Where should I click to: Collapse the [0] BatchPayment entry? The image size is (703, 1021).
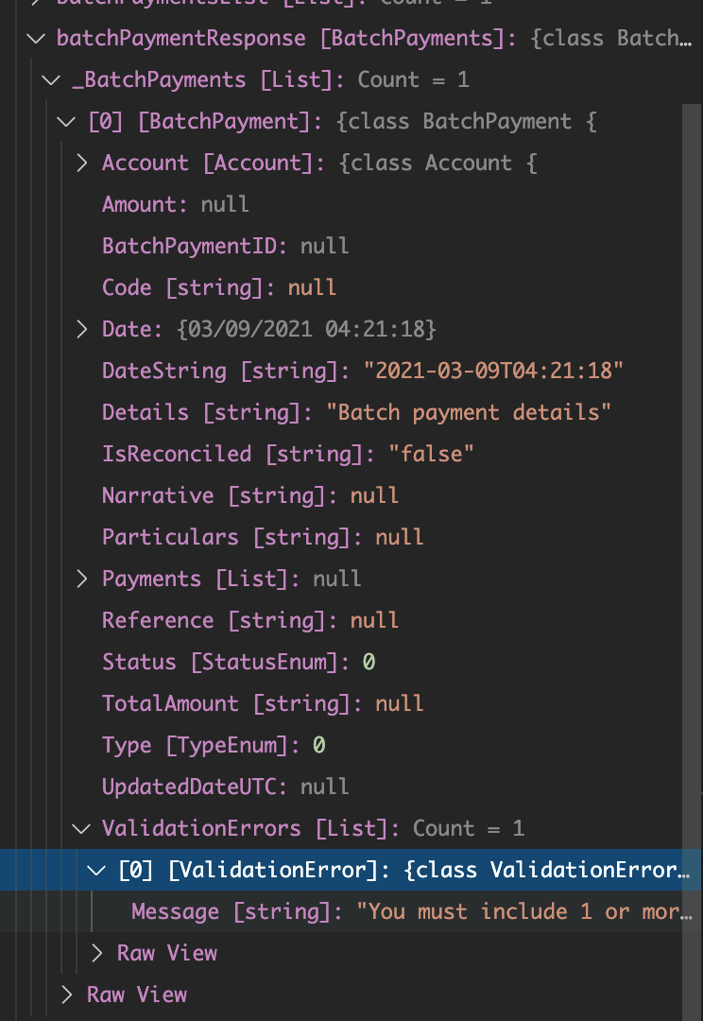tap(65, 121)
